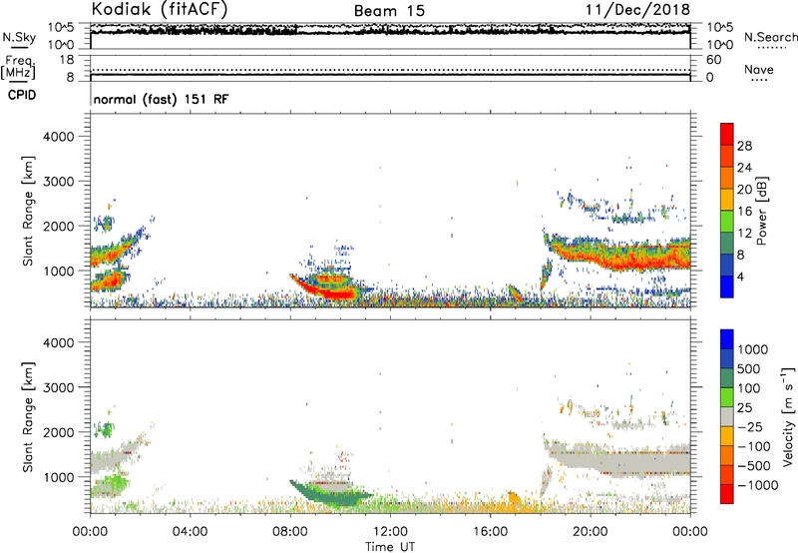Click the 3000 tick on the velocity panel
The width and height of the screenshot is (798, 553).
pos(59,387)
